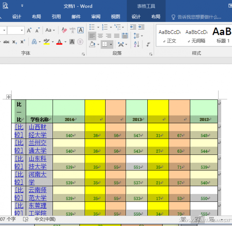Viewport: 232px width, 226px height.
Task: Toggle center text alignment
Action: 101,36
